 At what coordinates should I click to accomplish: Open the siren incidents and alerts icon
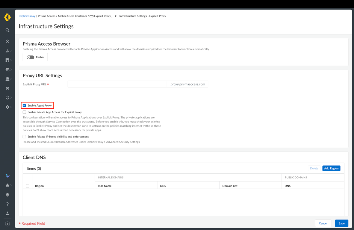[x=7, y=79]
